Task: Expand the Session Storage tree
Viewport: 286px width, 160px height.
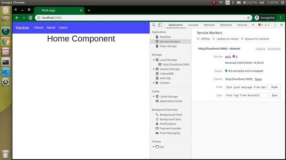Action: pos(154,69)
